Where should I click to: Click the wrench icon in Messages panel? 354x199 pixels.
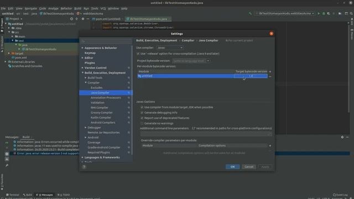(x=7, y=165)
